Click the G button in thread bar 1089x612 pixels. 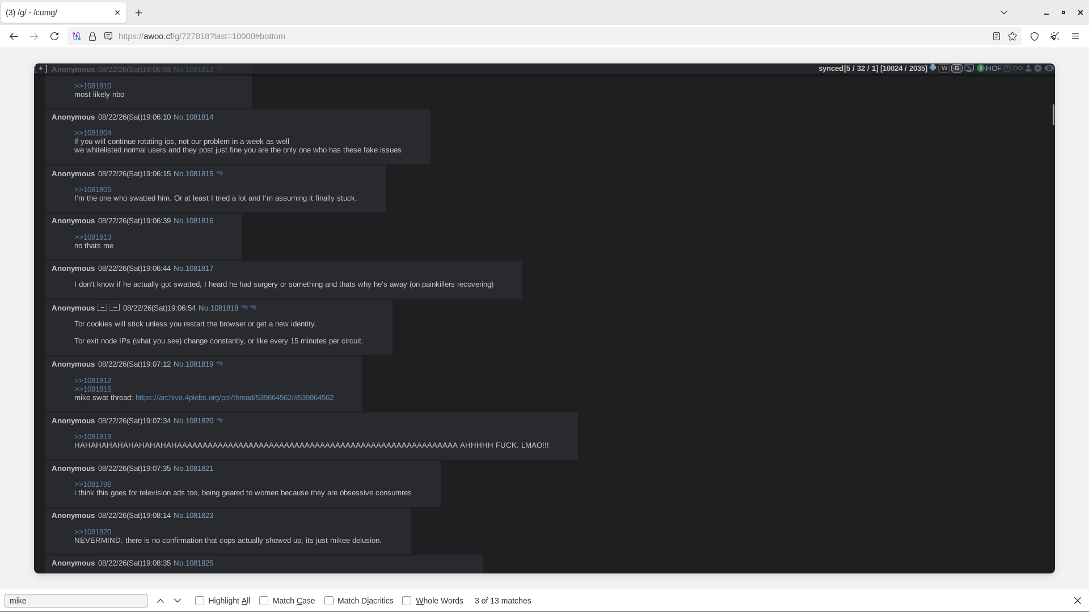(957, 68)
